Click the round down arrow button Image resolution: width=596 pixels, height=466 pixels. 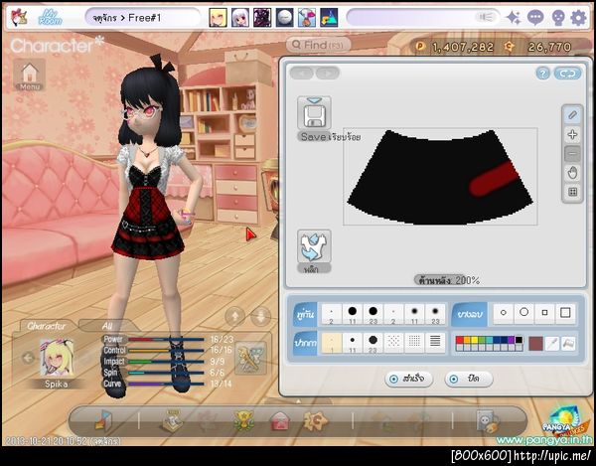click(x=260, y=317)
